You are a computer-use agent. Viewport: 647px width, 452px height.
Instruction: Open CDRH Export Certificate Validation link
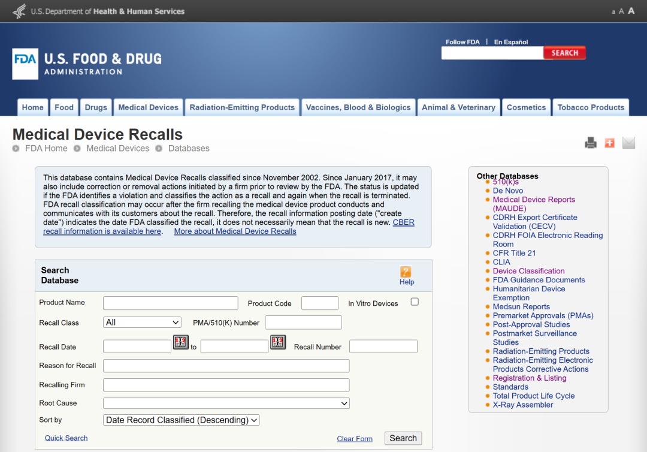(535, 222)
